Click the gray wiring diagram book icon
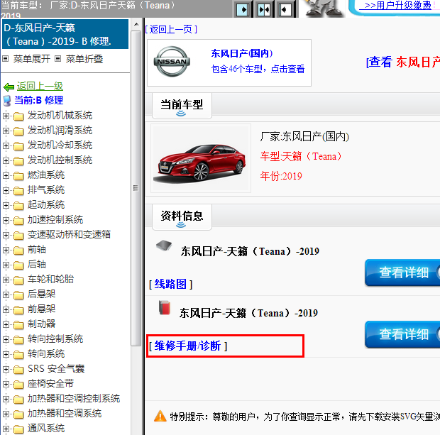 coord(164,246)
